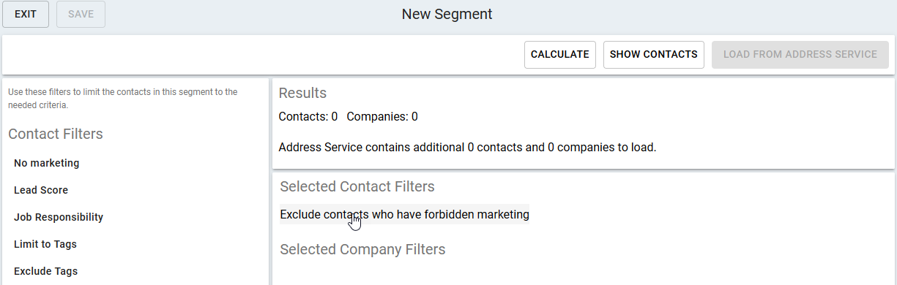
Task: Click the greyed-out SAVE button
Action: pos(81,14)
